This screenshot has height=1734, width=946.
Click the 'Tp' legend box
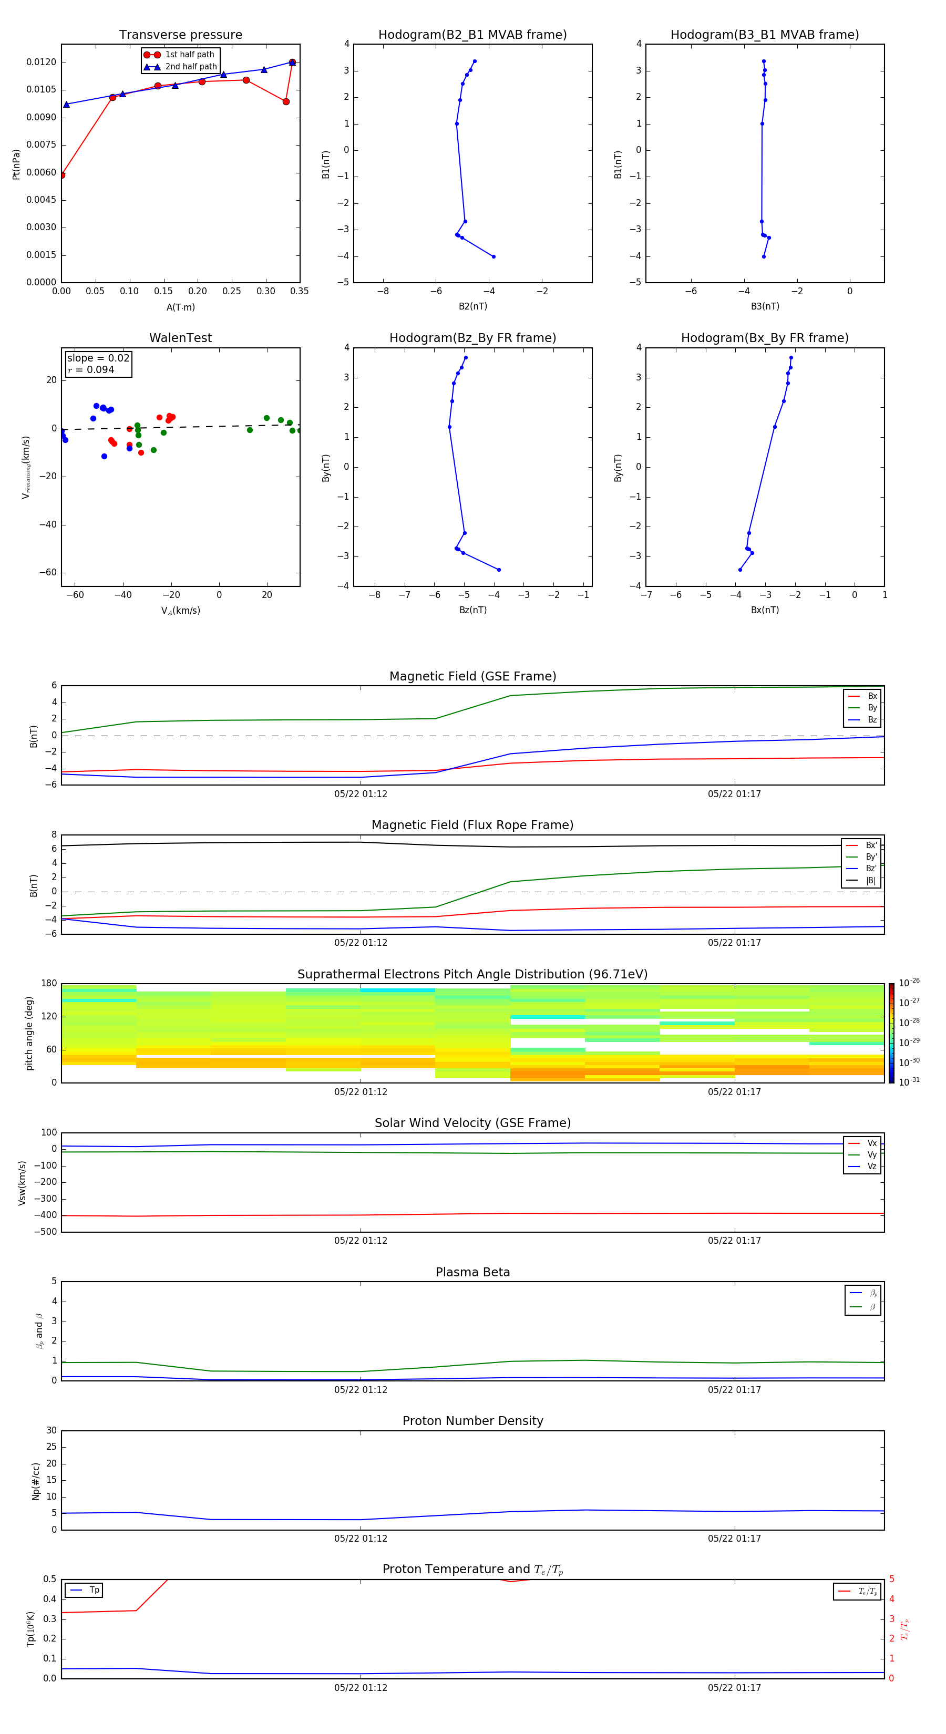pyautogui.click(x=84, y=1590)
